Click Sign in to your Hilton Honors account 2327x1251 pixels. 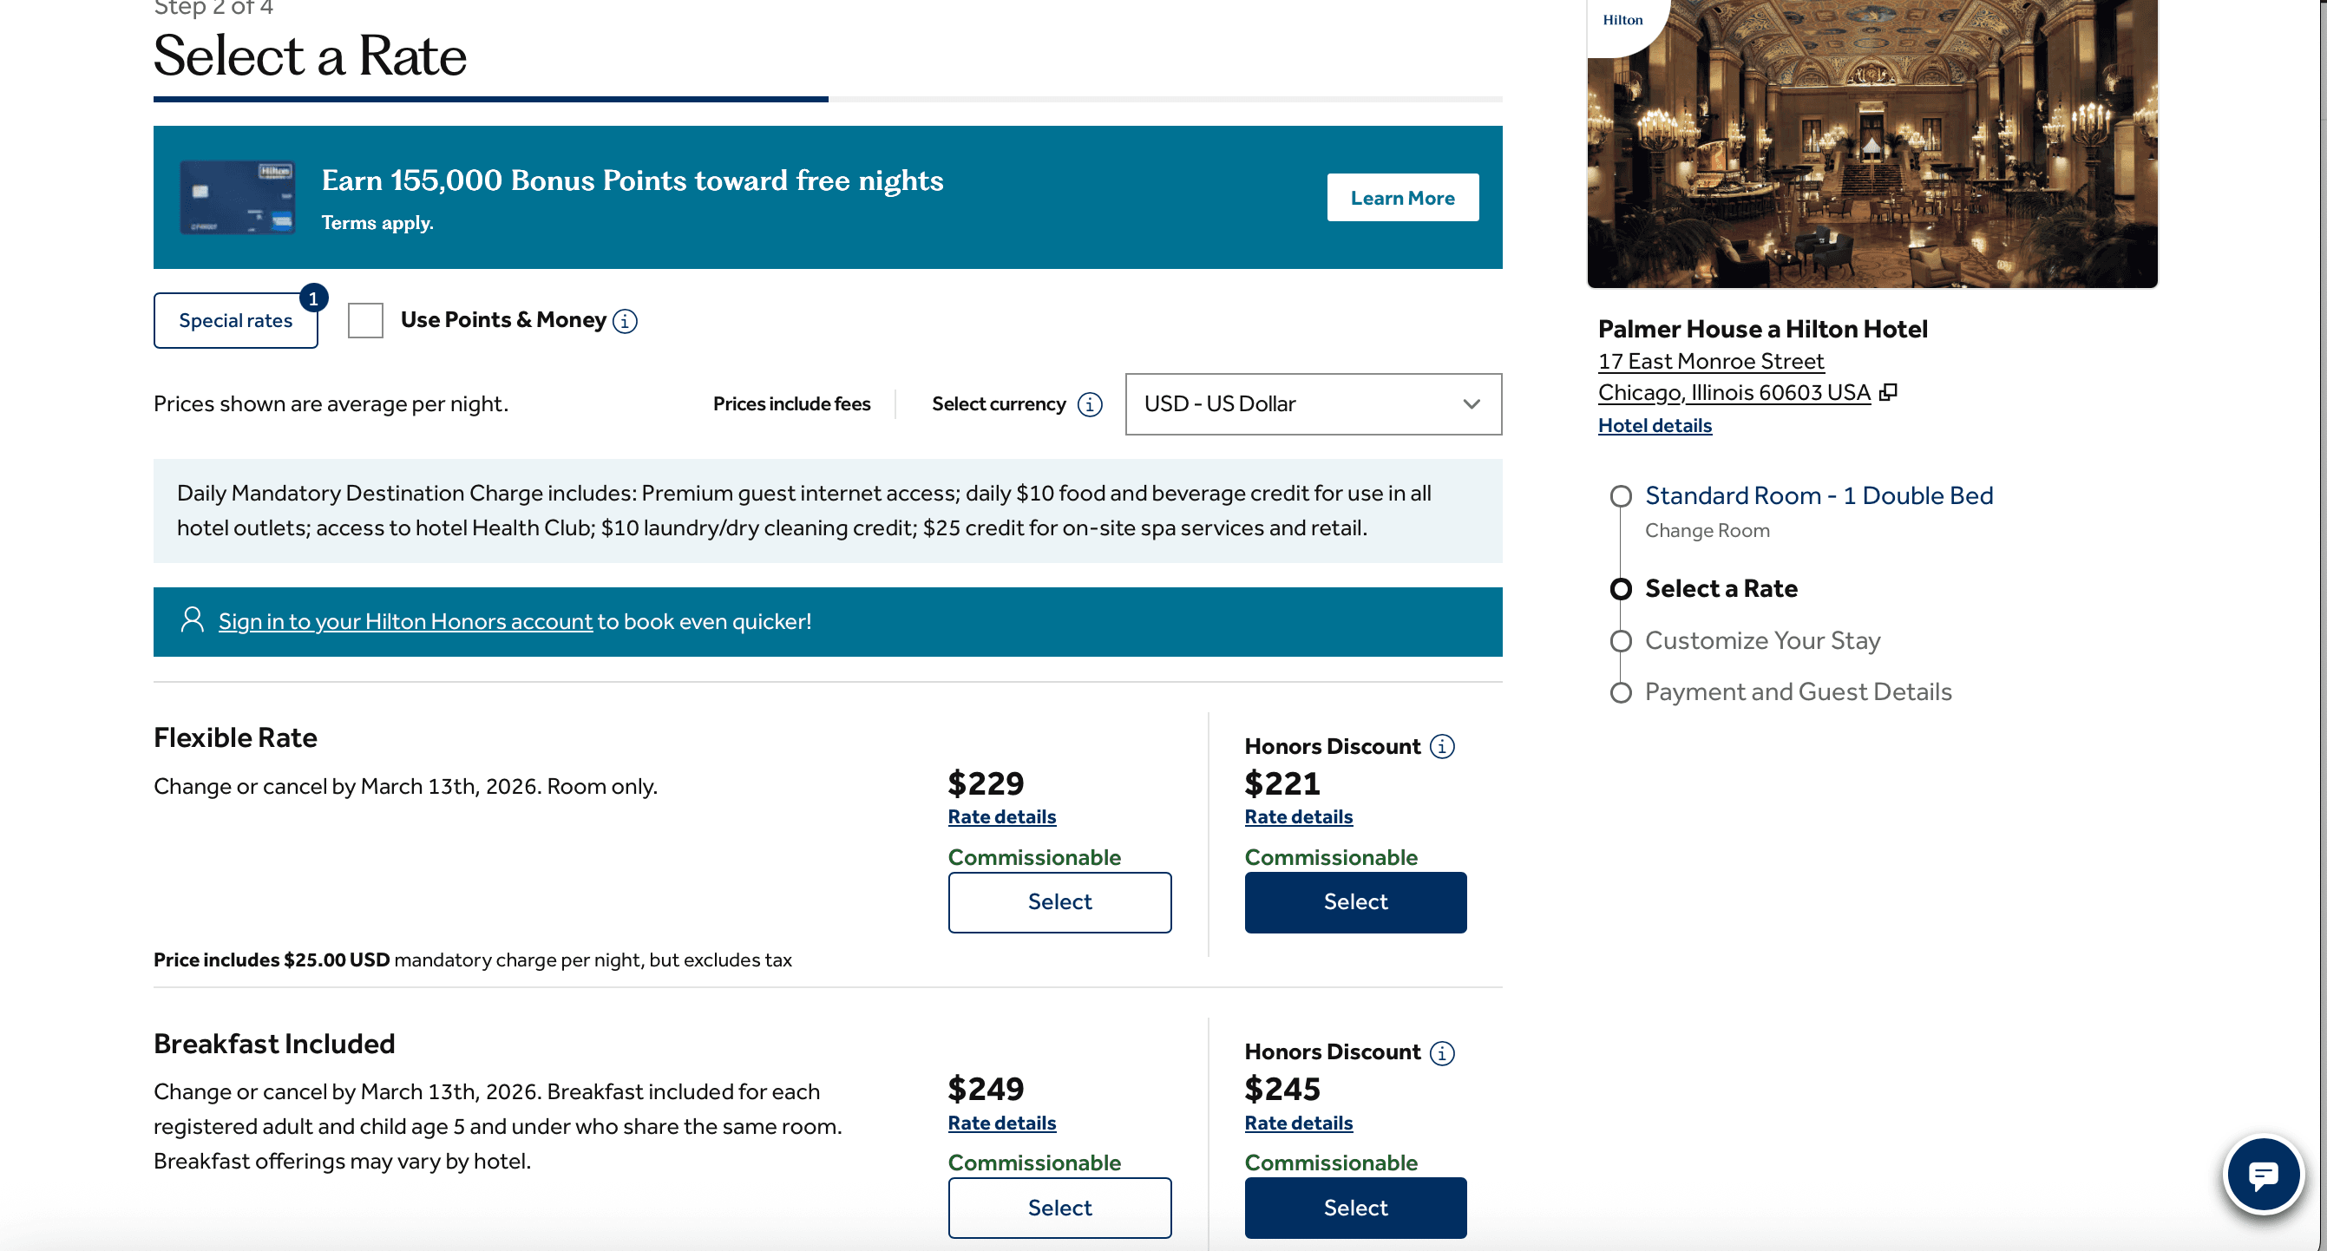[404, 621]
